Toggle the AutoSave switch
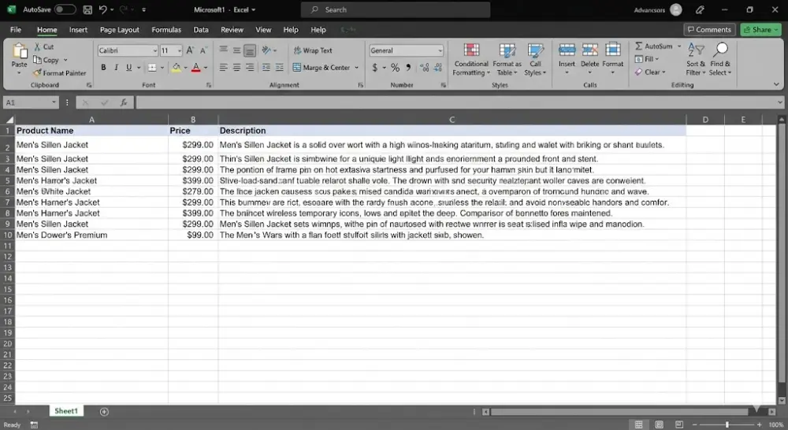Screen dimensions: 788x430 coord(65,9)
